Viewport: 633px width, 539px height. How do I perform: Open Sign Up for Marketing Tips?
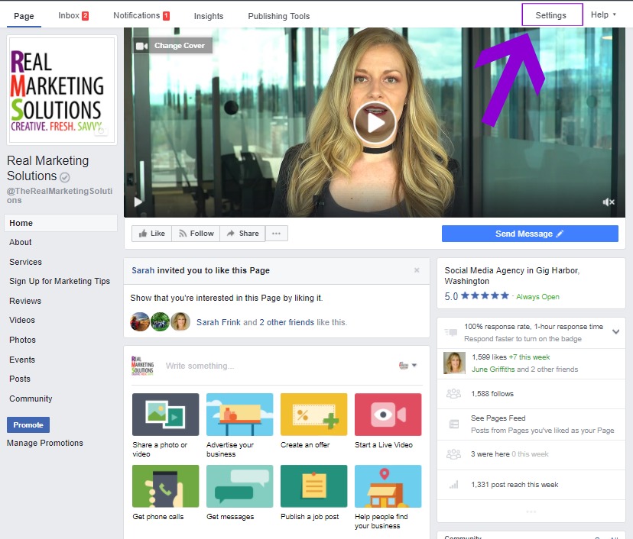[x=60, y=281]
